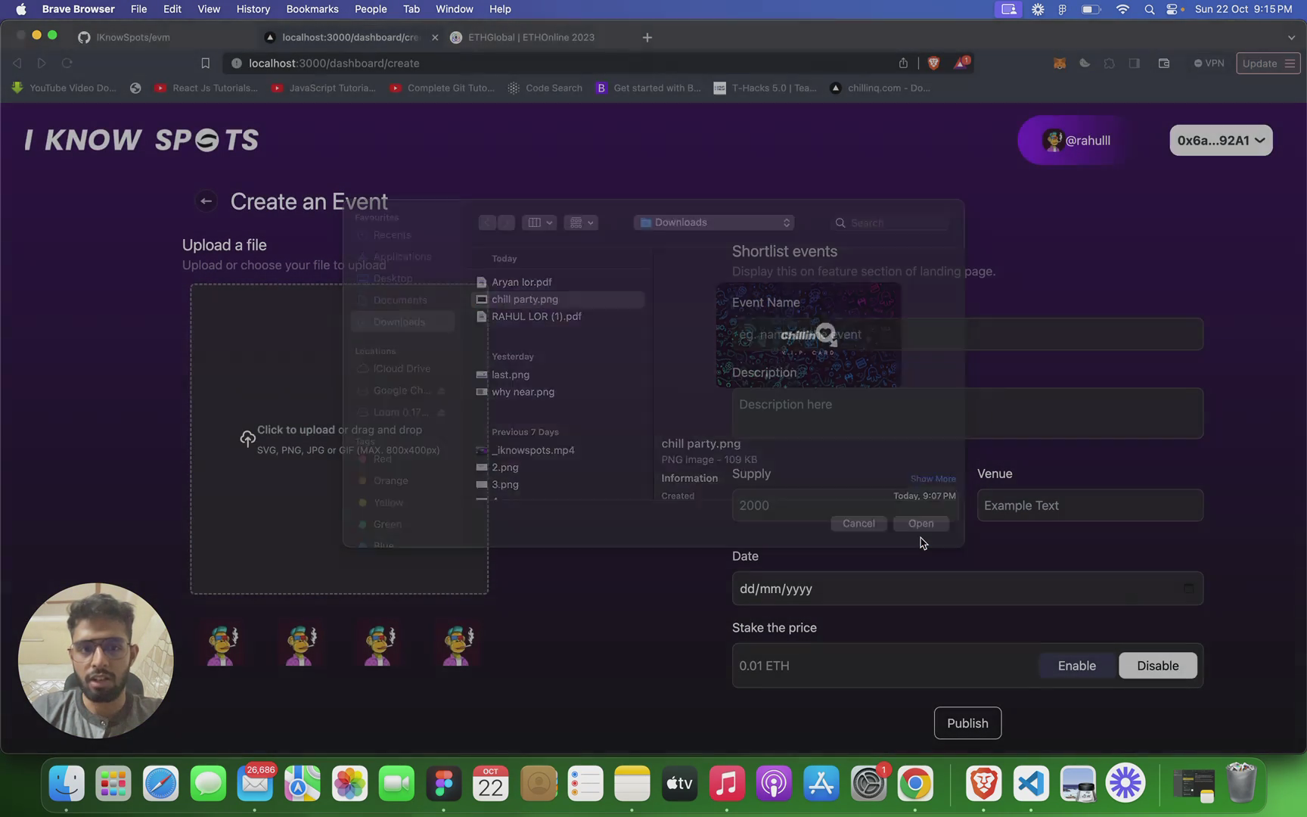Open Finder from the dock
1307x817 pixels.
pyautogui.click(x=67, y=784)
